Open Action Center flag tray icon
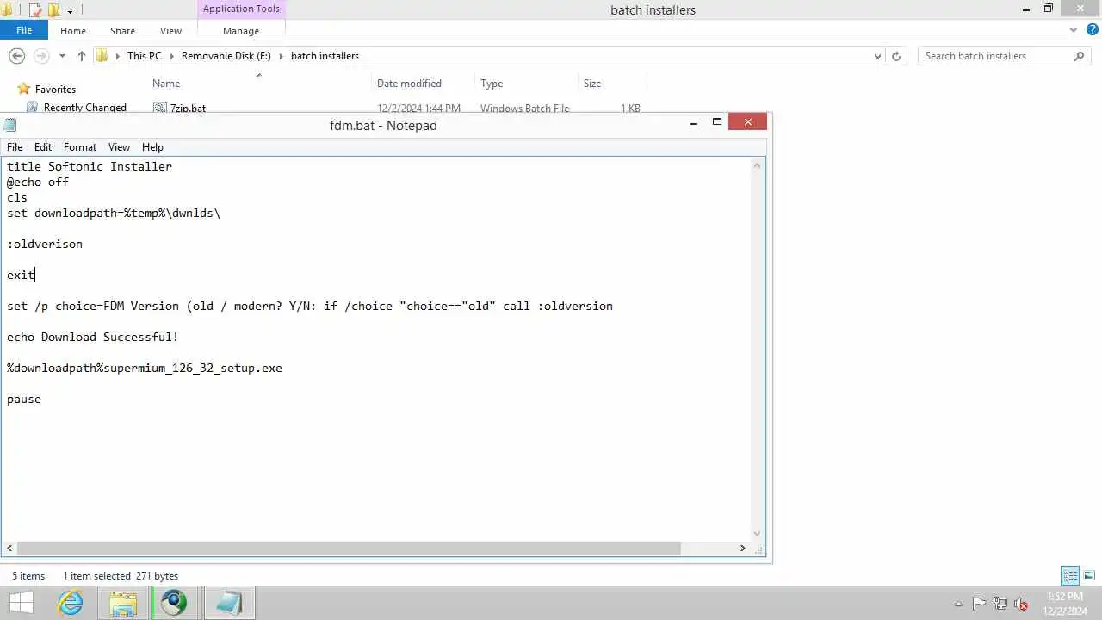Screen dimensions: 1102x620 980,604
